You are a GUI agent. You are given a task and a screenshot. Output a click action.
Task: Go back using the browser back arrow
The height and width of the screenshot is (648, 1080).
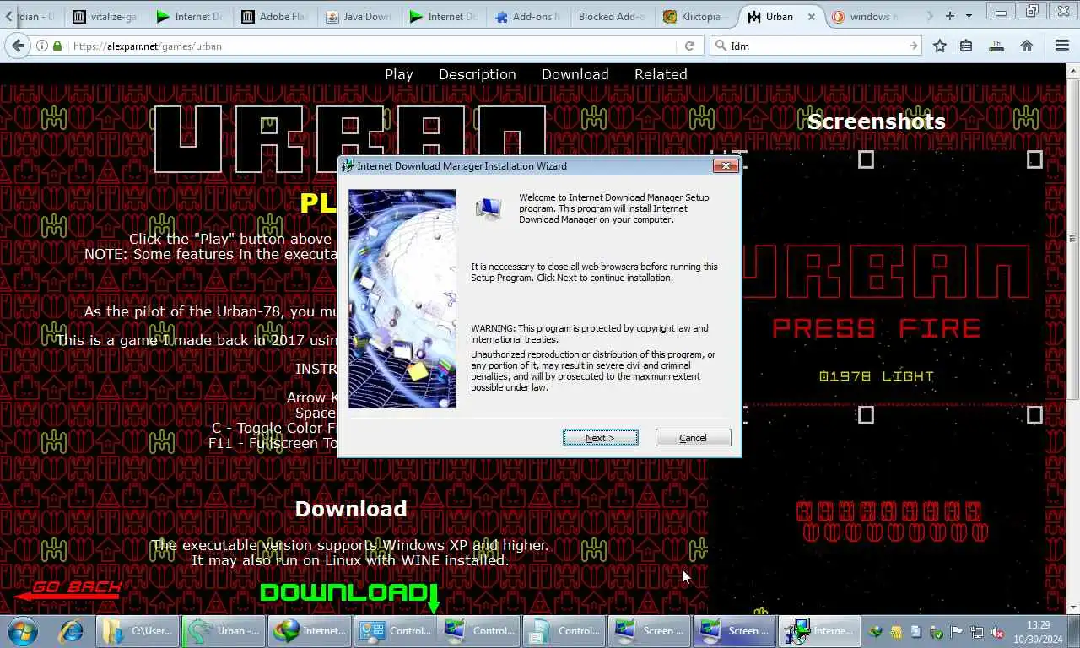click(19, 46)
